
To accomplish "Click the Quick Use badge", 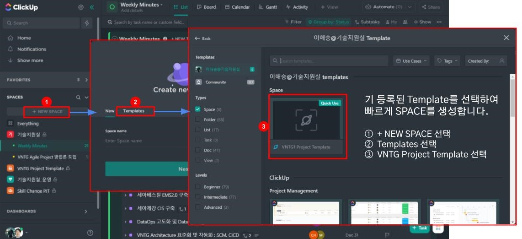I will click(x=330, y=103).
